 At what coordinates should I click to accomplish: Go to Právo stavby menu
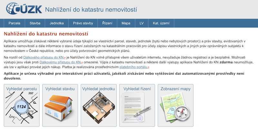click(x=83, y=23)
